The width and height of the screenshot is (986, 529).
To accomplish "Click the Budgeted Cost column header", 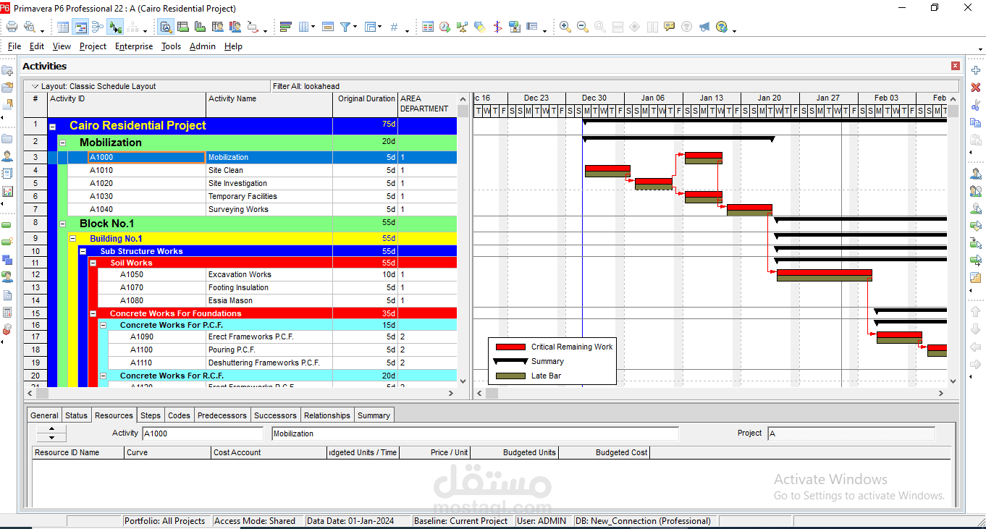I will point(604,452).
